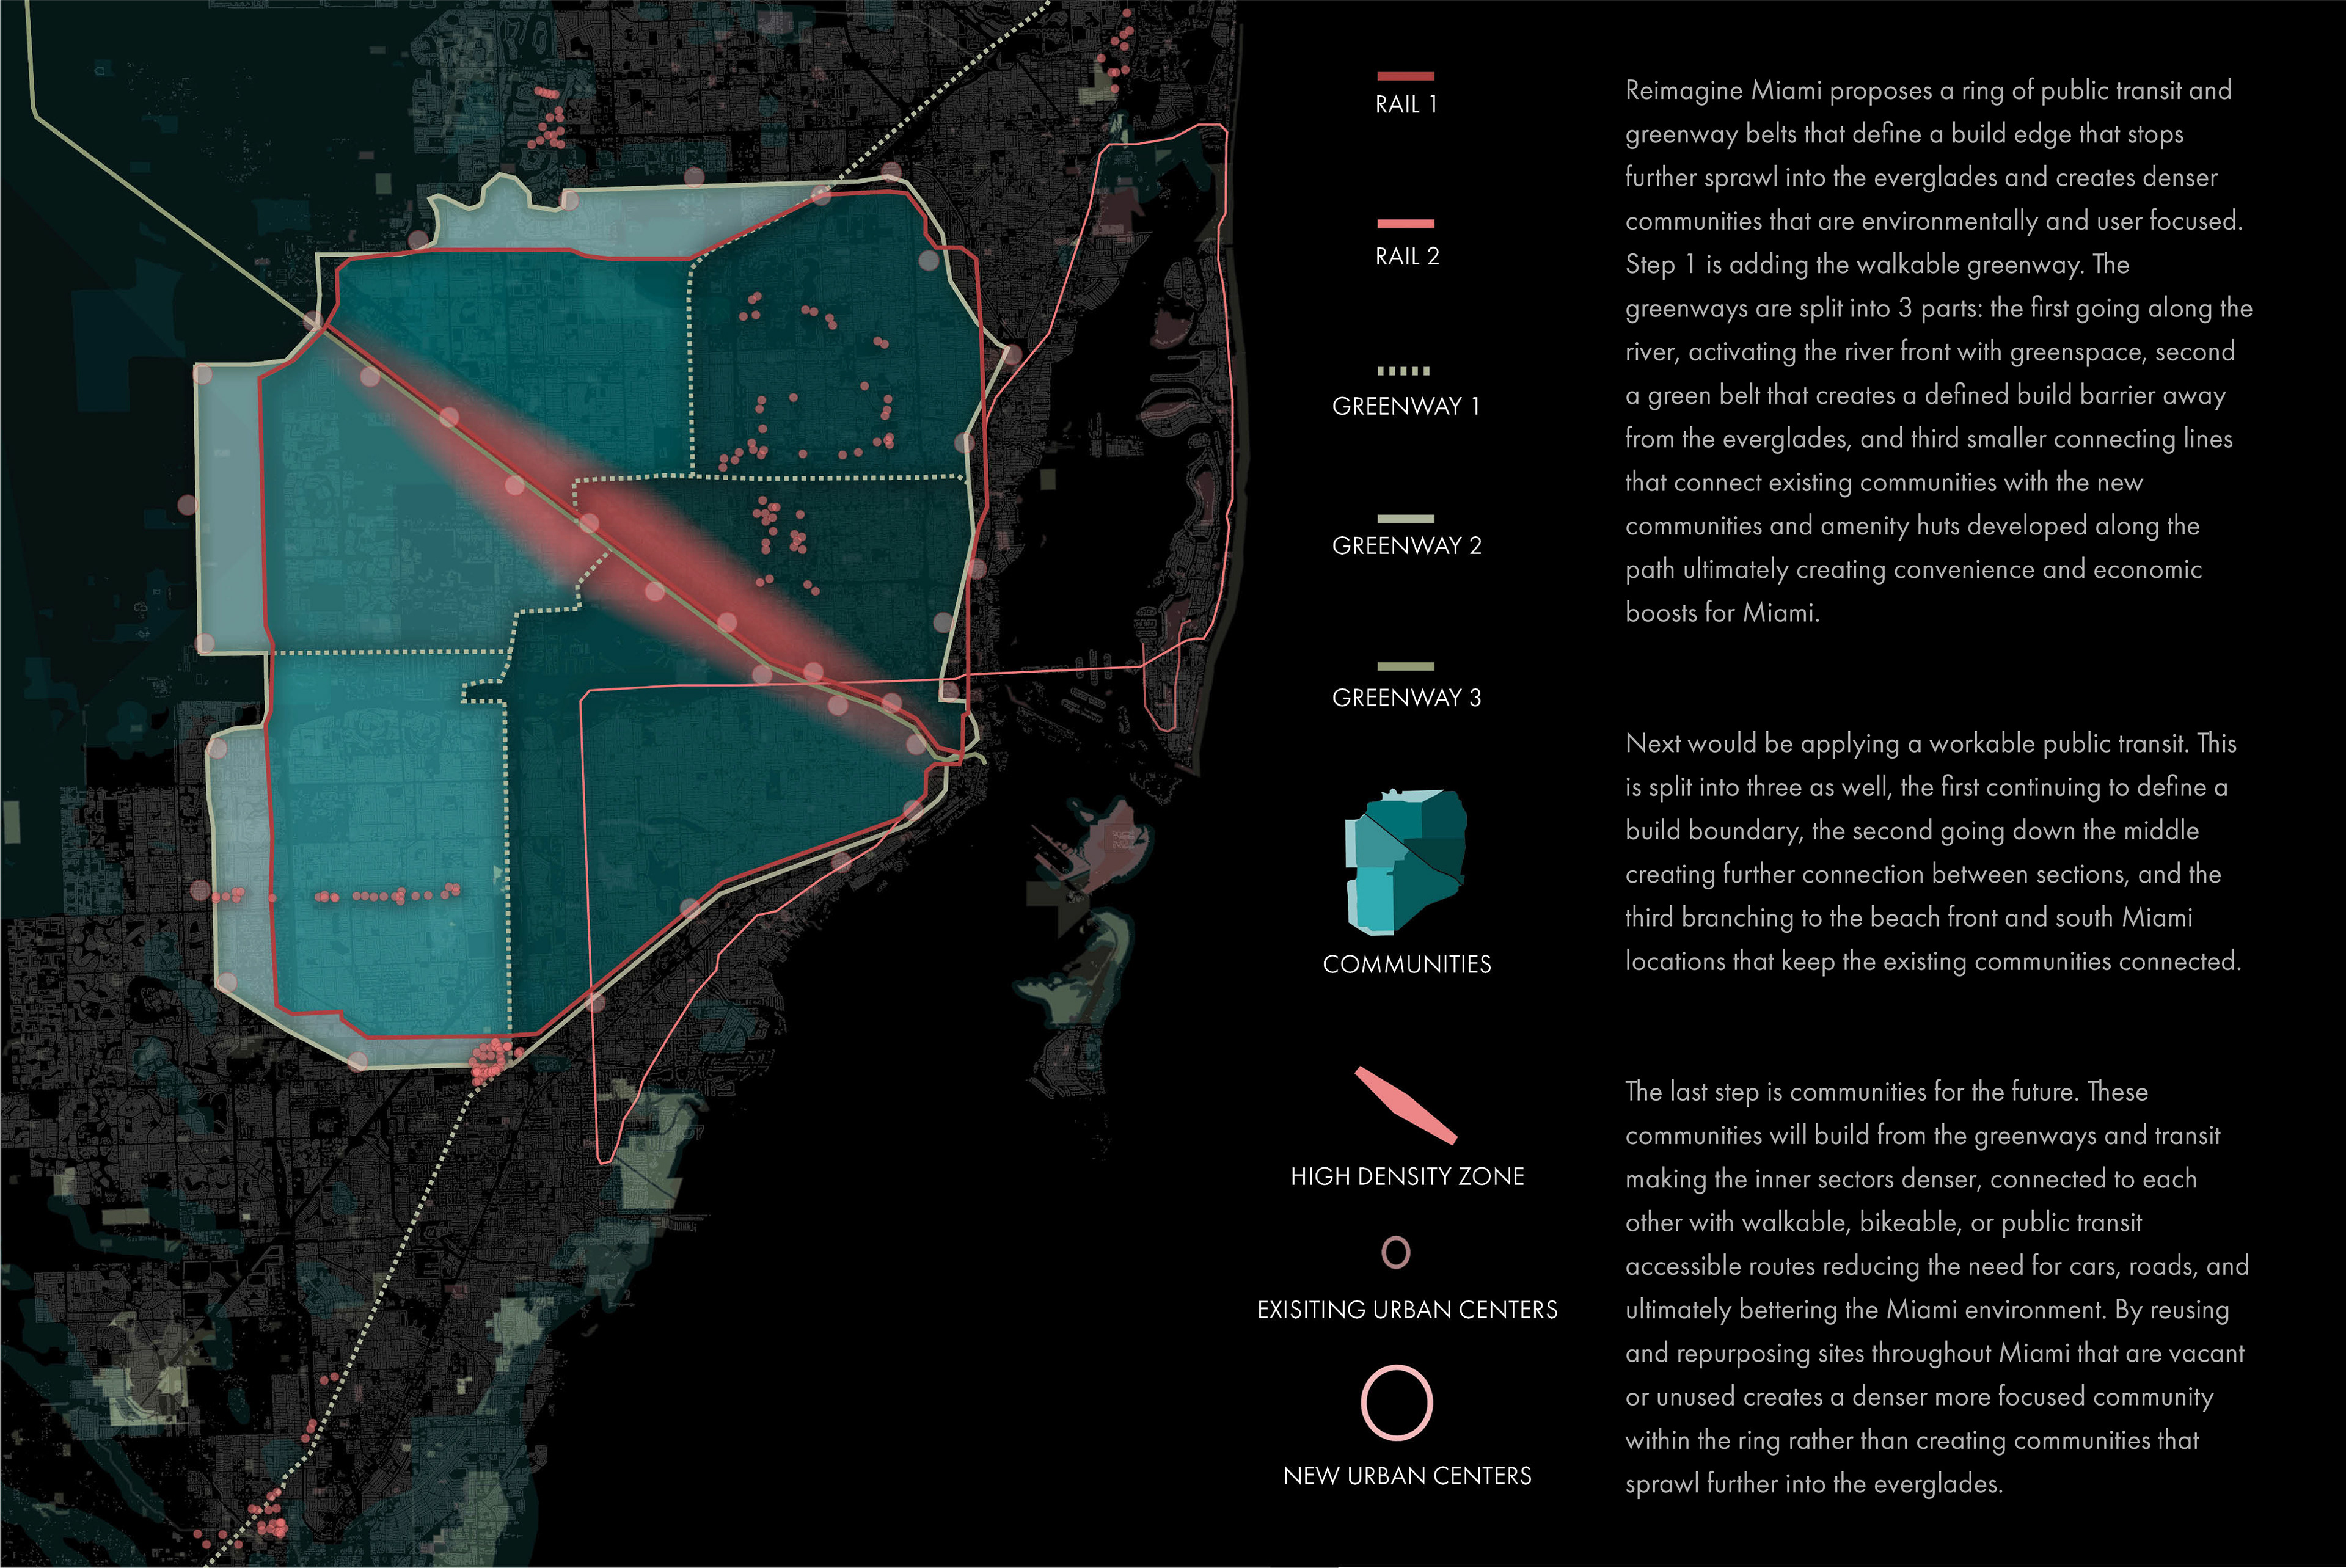Select the GREENWAY 3 legend label
2346x1568 pixels.
click(x=1406, y=697)
